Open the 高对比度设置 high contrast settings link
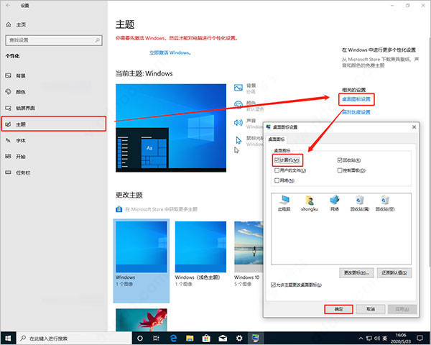Viewport: 431px width, 345px height. (x=356, y=112)
